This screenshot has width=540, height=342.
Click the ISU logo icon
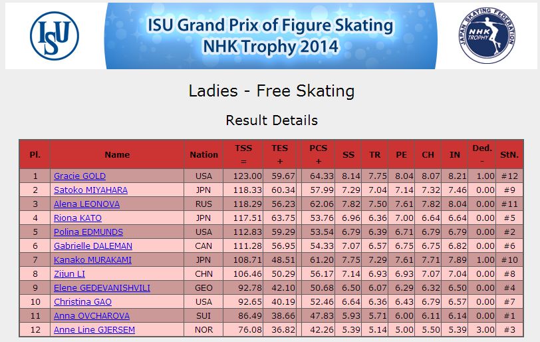coord(55,36)
